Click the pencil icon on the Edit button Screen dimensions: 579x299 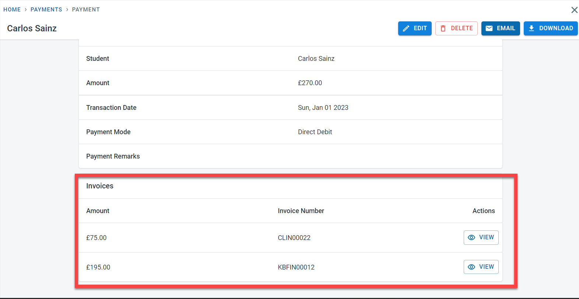point(406,28)
